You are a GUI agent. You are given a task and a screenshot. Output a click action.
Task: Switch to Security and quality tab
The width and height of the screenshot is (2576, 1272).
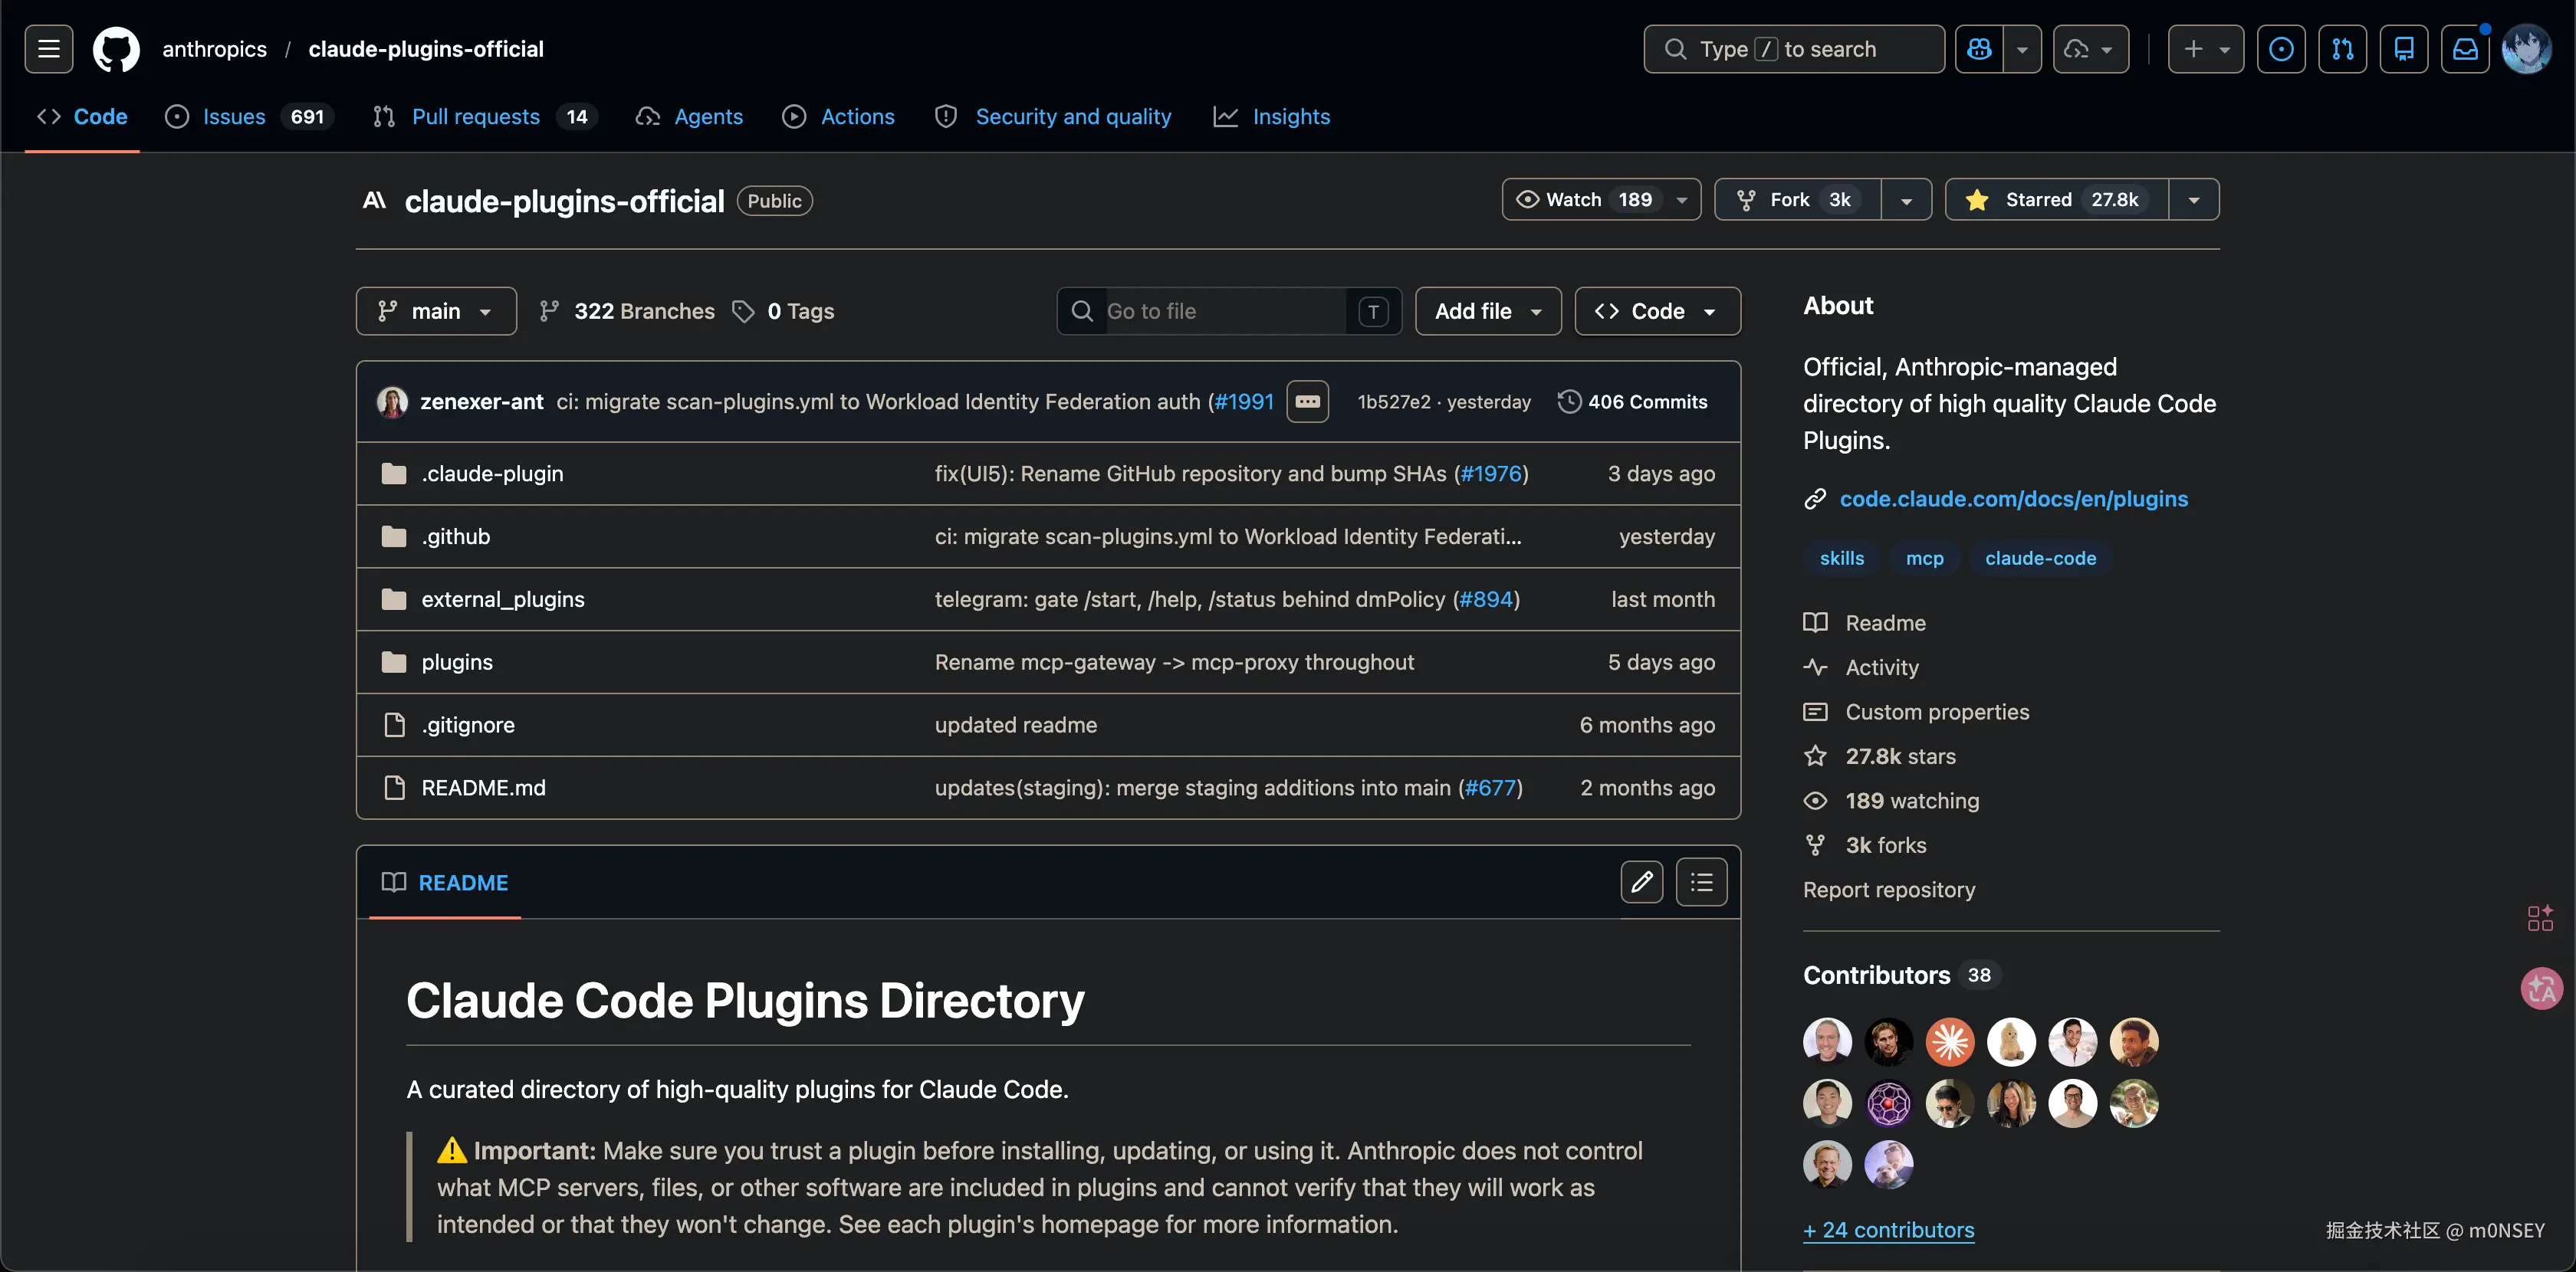1053,117
